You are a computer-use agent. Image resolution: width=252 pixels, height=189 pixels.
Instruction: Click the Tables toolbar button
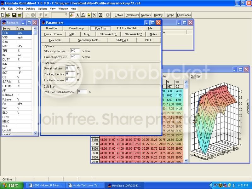pyautogui.click(x=119, y=15)
